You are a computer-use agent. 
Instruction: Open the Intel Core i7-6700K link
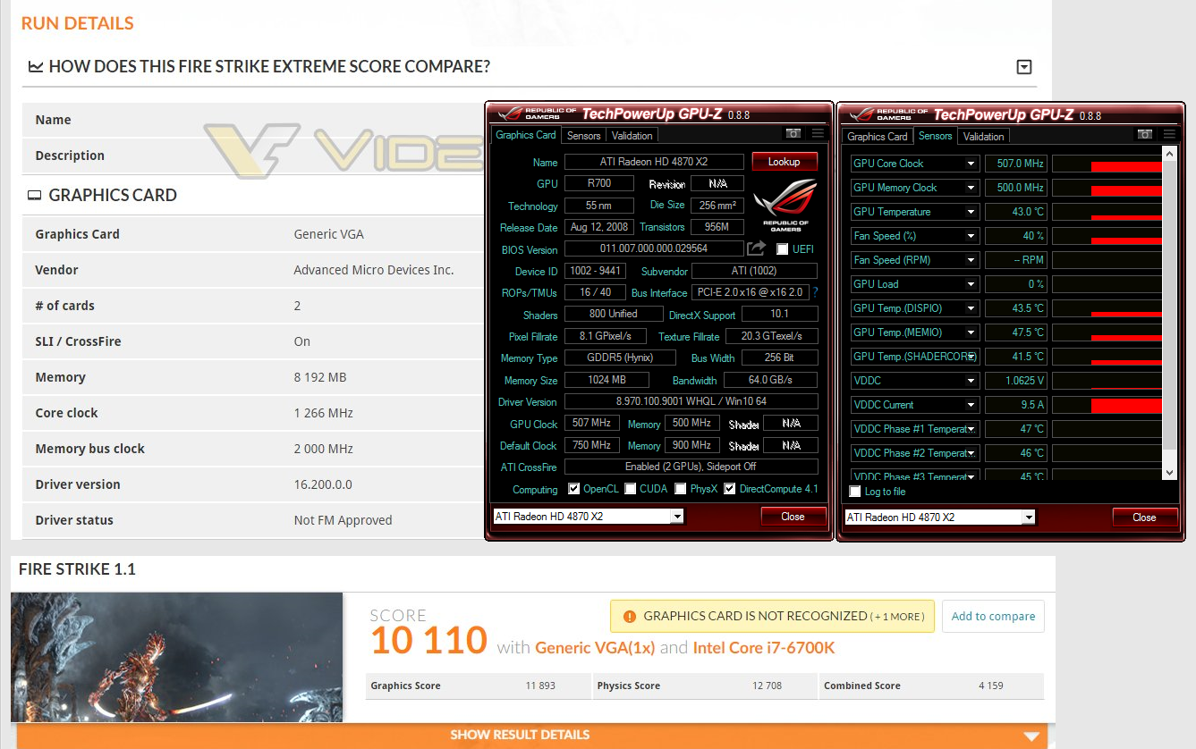(x=764, y=647)
